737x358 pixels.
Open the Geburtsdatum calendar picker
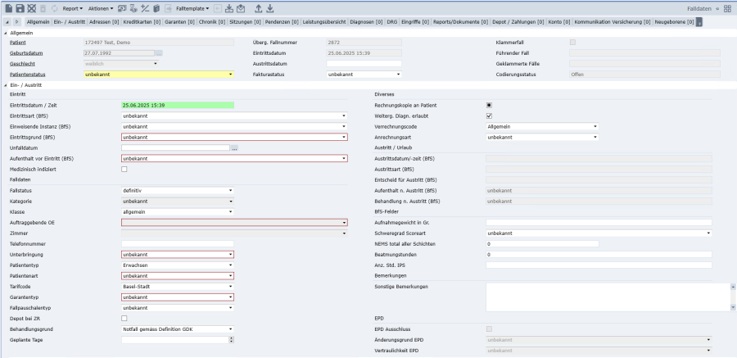(x=159, y=52)
